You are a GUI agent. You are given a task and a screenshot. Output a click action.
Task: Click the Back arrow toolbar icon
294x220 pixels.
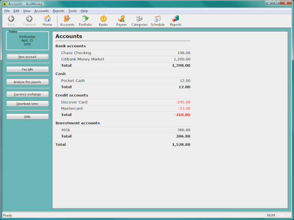pos(11,19)
